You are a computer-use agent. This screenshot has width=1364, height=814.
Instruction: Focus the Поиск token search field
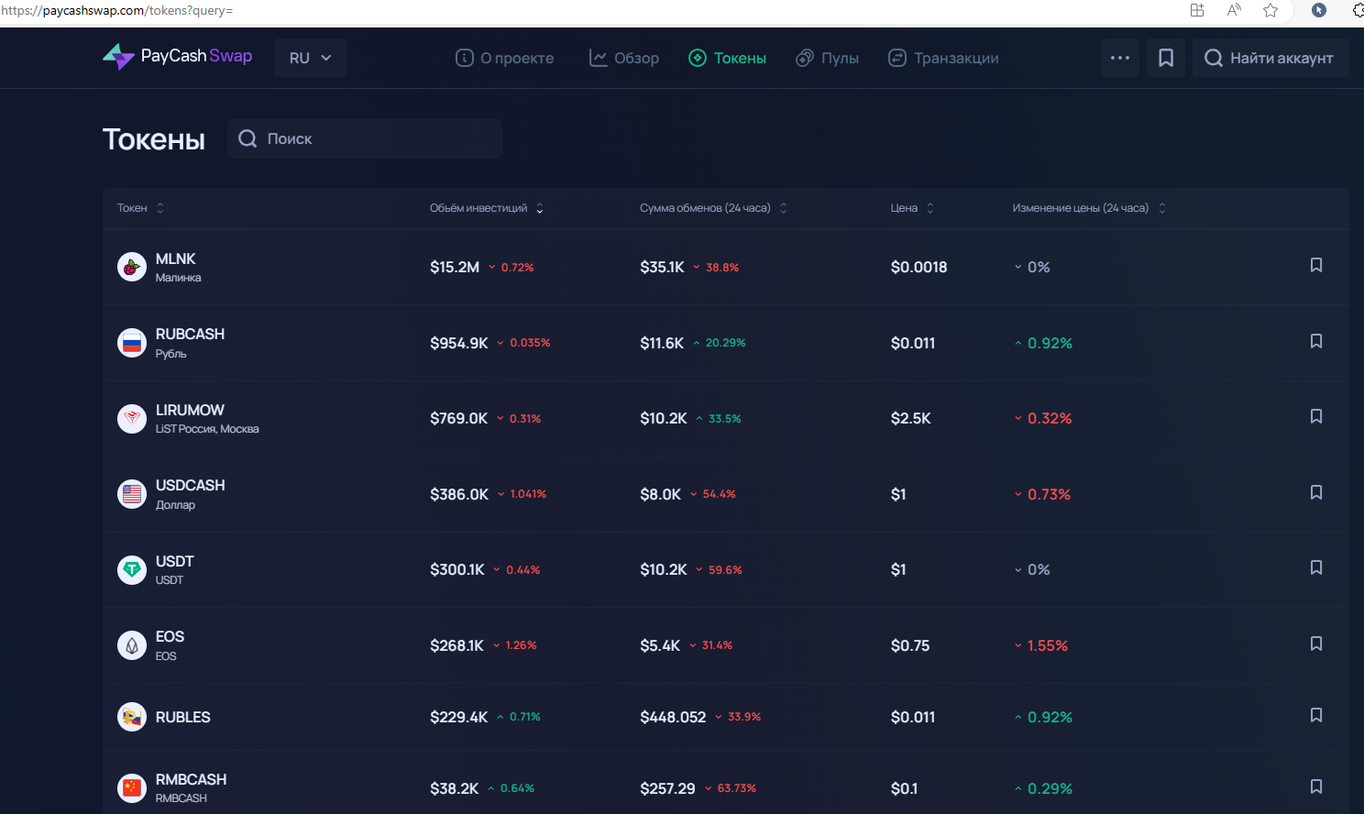(x=365, y=138)
